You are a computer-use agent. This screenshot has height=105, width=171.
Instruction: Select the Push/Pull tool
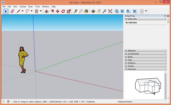[46, 11]
